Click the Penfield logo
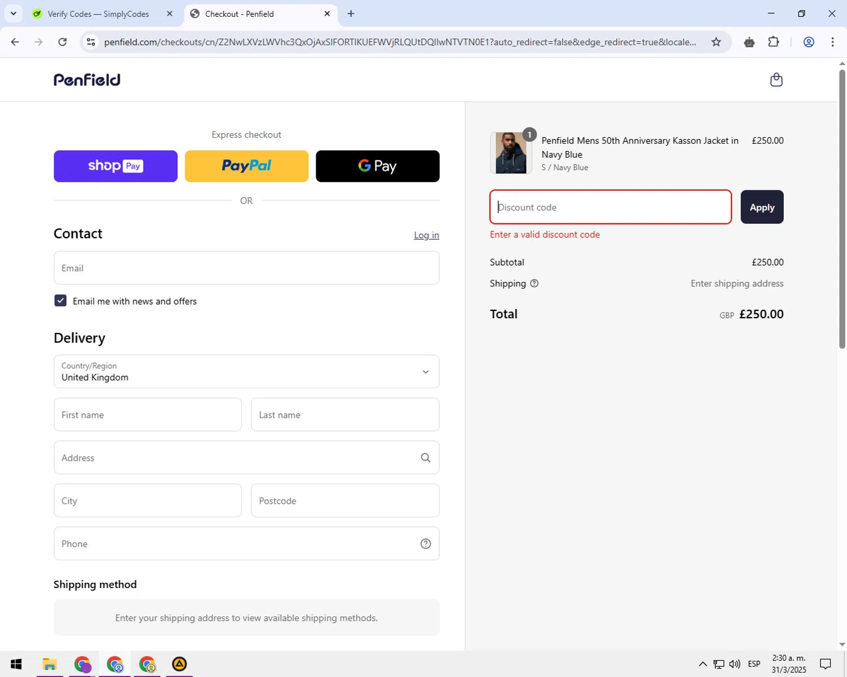The width and height of the screenshot is (847, 677). pos(87,80)
